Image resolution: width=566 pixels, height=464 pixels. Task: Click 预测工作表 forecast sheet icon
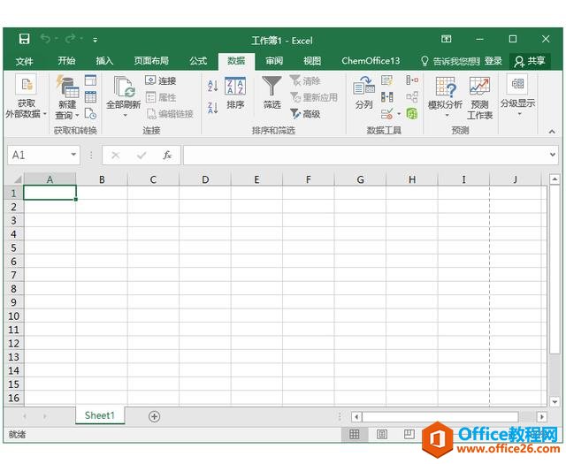(479, 97)
